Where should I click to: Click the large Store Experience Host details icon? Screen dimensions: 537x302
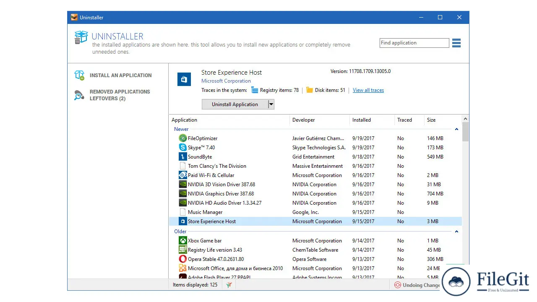tap(184, 79)
